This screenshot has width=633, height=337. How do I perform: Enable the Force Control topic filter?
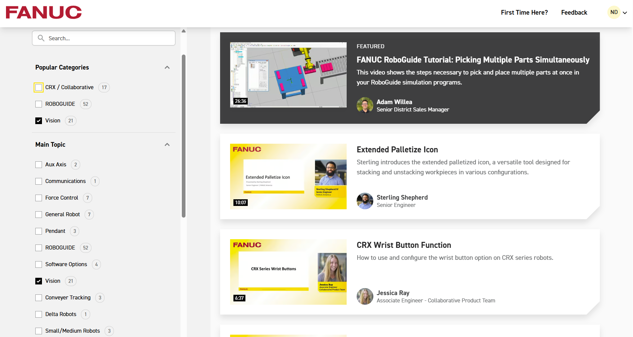(39, 198)
